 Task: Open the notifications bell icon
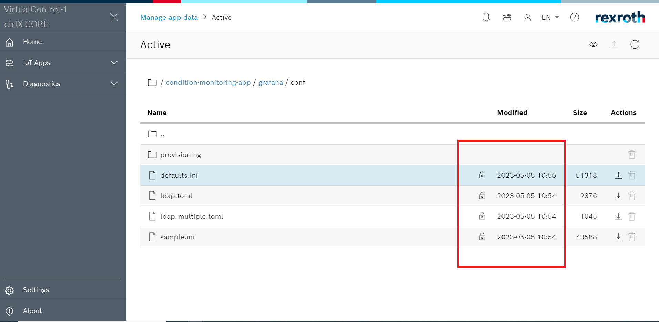[x=486, y=17]
